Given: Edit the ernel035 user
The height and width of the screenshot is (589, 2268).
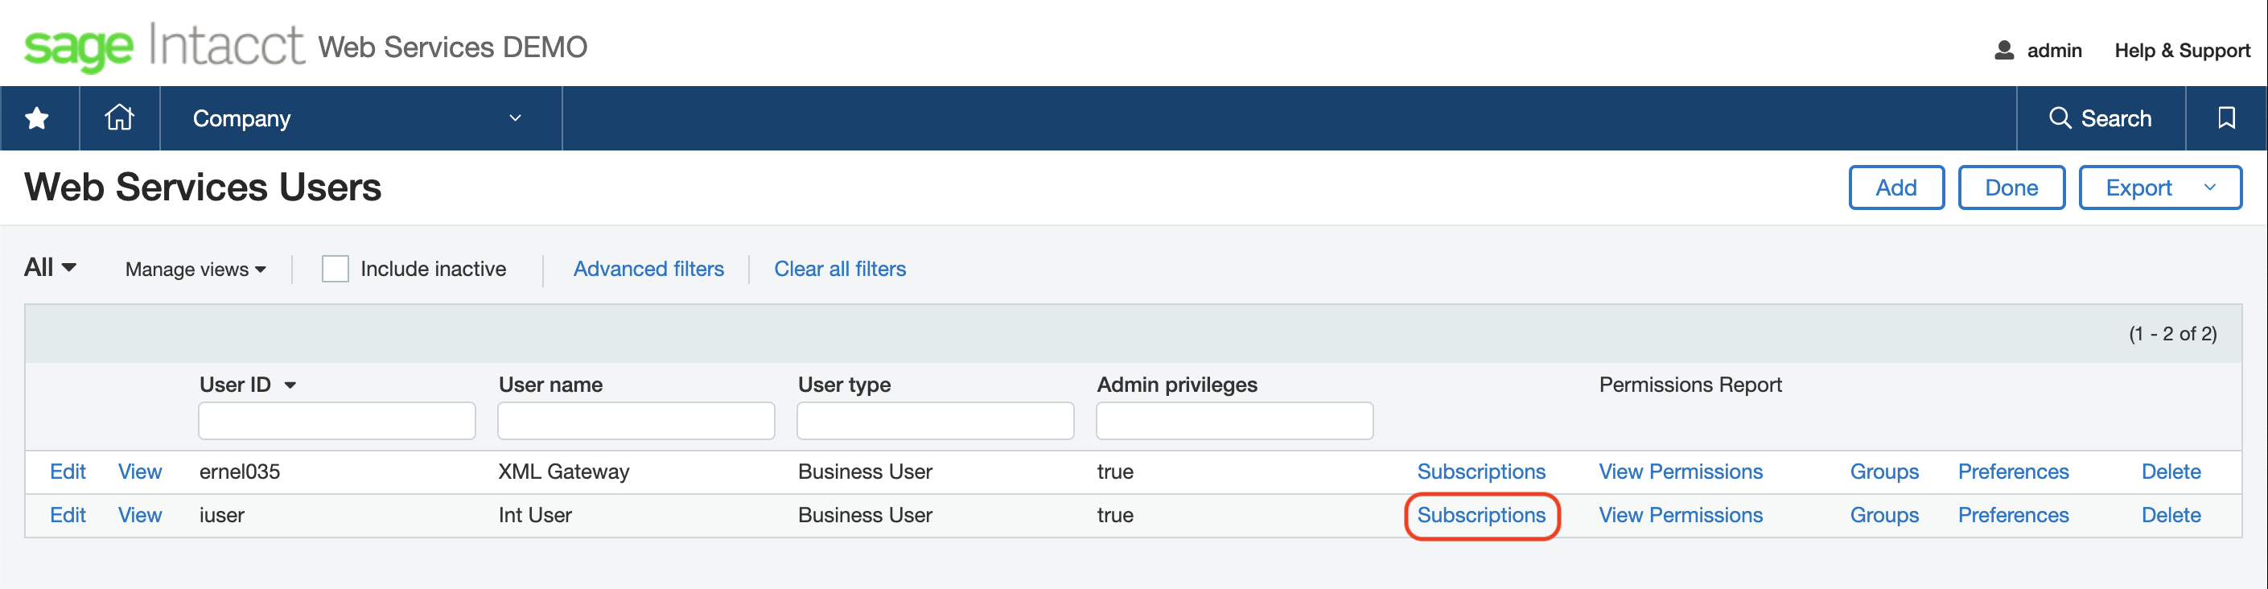Looking at the screenshot, I should 68,472.
